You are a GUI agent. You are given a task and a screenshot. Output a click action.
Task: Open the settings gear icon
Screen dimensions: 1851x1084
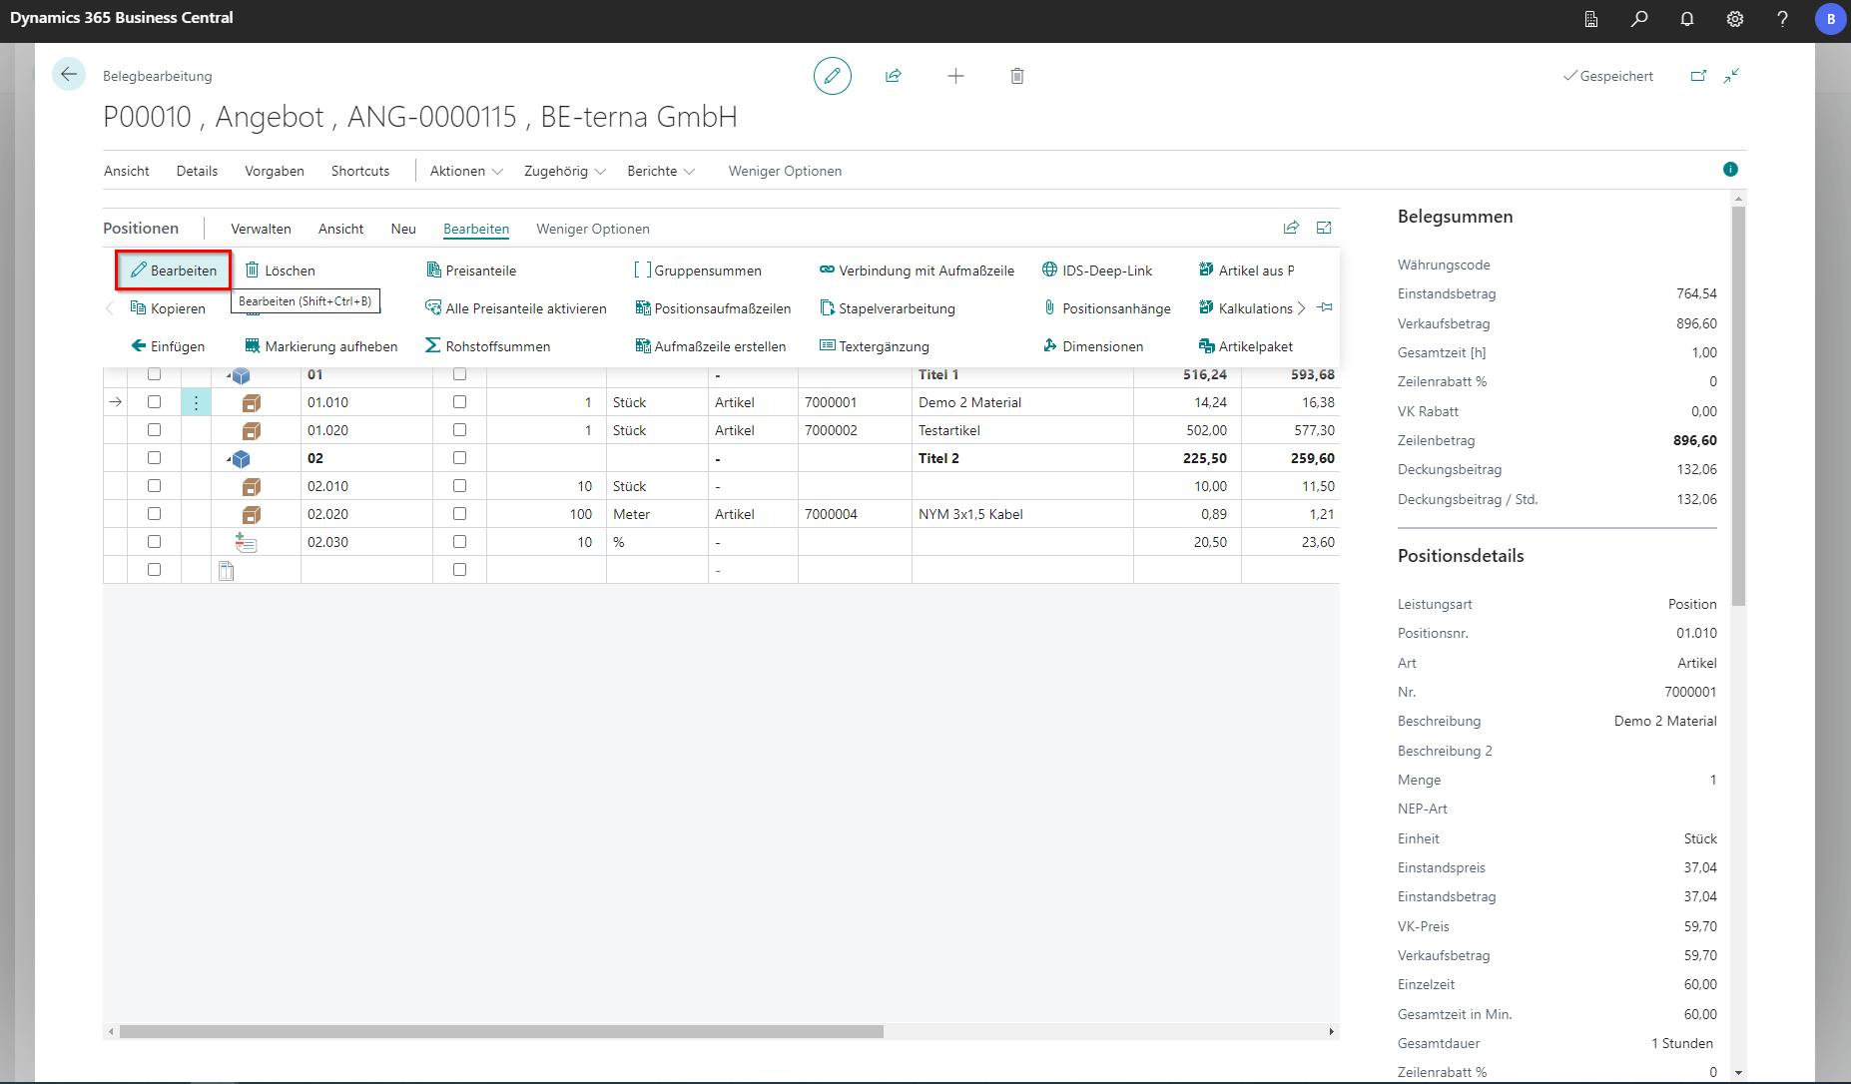point(1734,19)
